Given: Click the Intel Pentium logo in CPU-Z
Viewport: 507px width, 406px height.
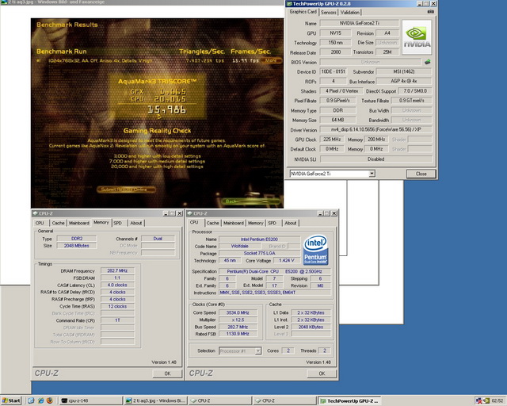Looking at the screenshot, I should pos(315,251).
